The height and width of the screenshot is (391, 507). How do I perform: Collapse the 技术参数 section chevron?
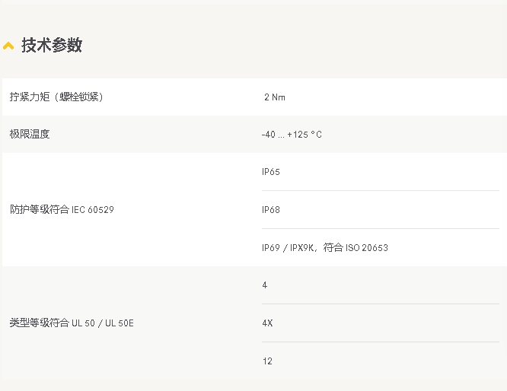point(8,46)
